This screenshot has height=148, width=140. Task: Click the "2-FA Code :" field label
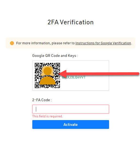(x=42, y=100)
